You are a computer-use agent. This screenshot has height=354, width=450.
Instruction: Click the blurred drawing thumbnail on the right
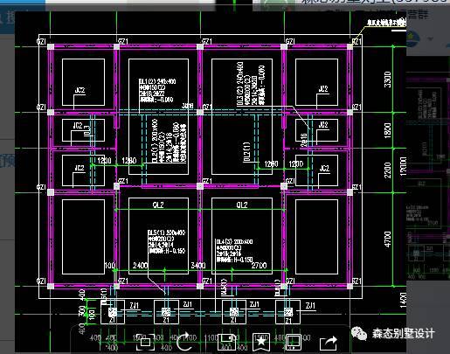tap(428, 175)
